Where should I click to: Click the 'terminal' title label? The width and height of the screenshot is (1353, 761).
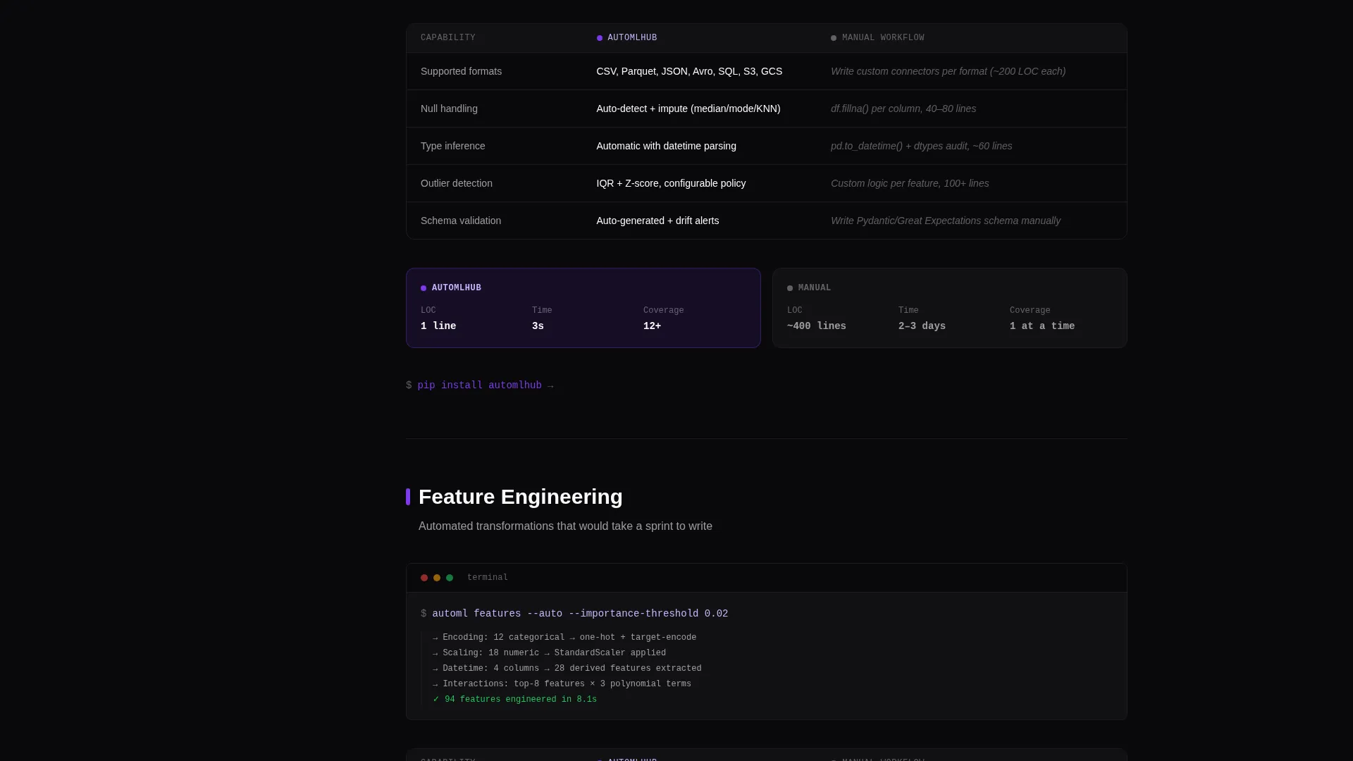[x=488, y=578]
